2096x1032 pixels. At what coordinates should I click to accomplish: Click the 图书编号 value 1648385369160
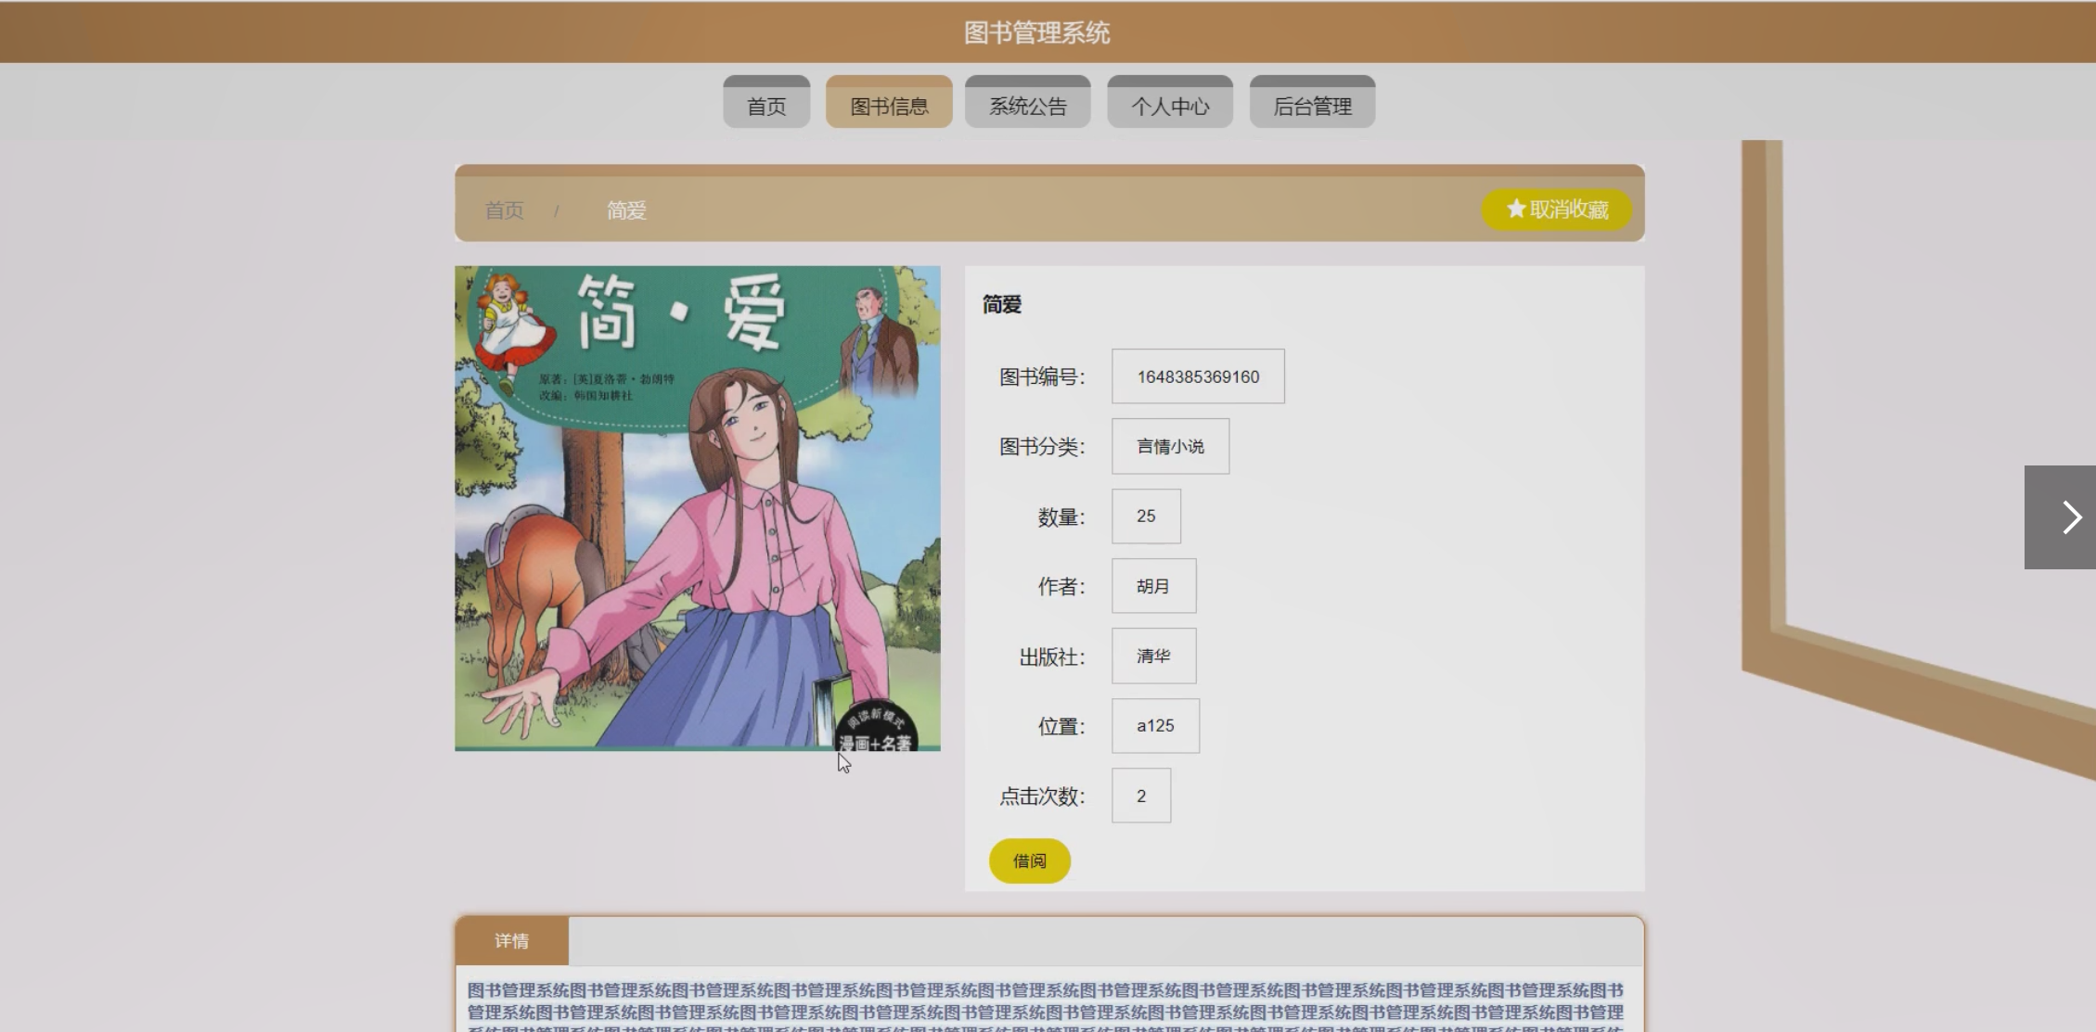1199,376
